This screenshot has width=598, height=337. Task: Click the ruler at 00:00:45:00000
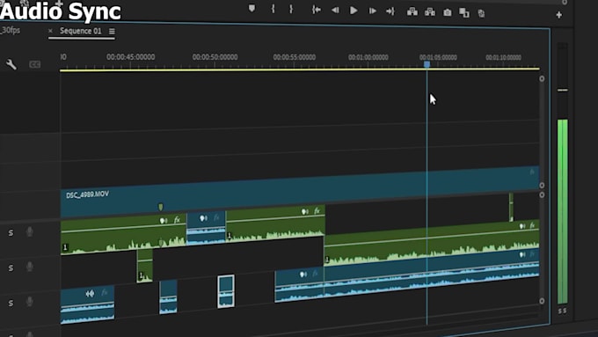130,57
